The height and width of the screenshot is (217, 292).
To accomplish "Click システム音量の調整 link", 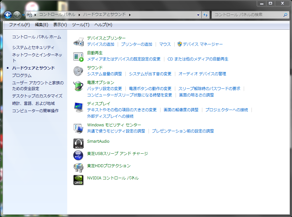I will pos(105,74).
